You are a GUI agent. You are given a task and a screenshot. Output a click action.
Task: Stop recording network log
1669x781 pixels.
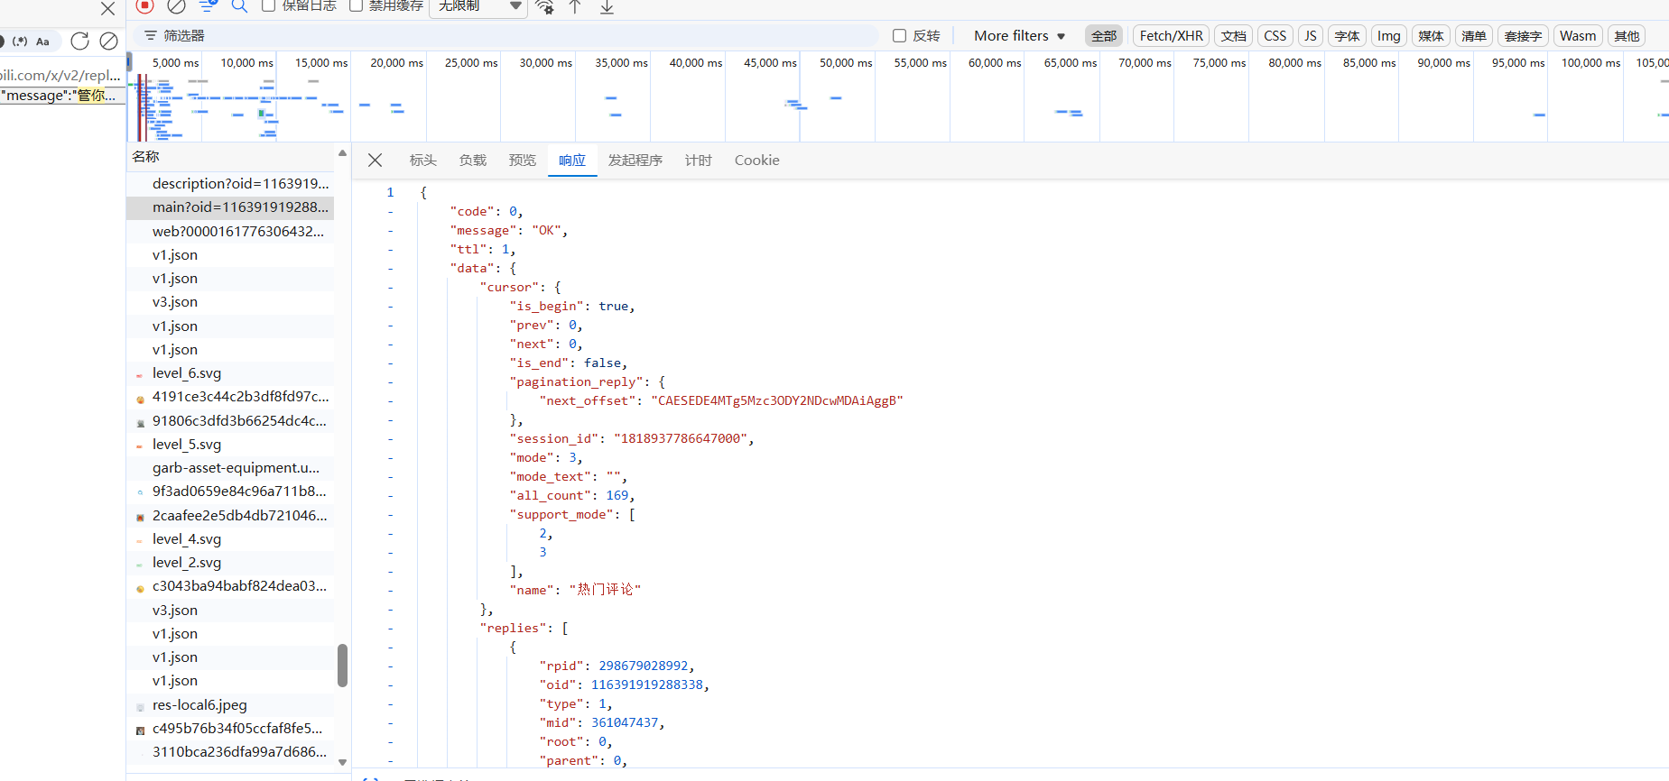144,5
